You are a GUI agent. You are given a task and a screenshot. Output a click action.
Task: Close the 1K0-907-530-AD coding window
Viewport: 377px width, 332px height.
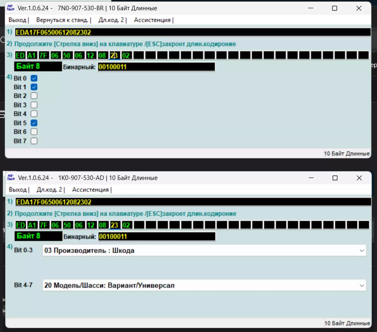point(359,178)
